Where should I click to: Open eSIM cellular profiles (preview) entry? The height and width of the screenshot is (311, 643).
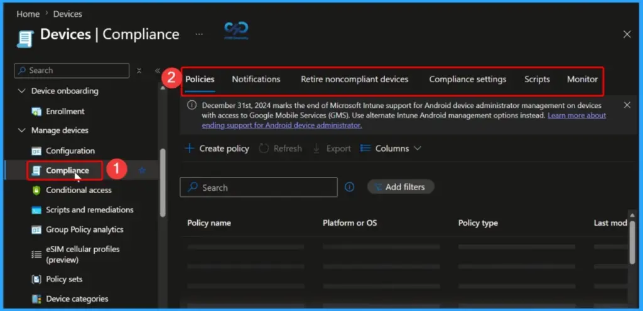(x=83, y=254)
